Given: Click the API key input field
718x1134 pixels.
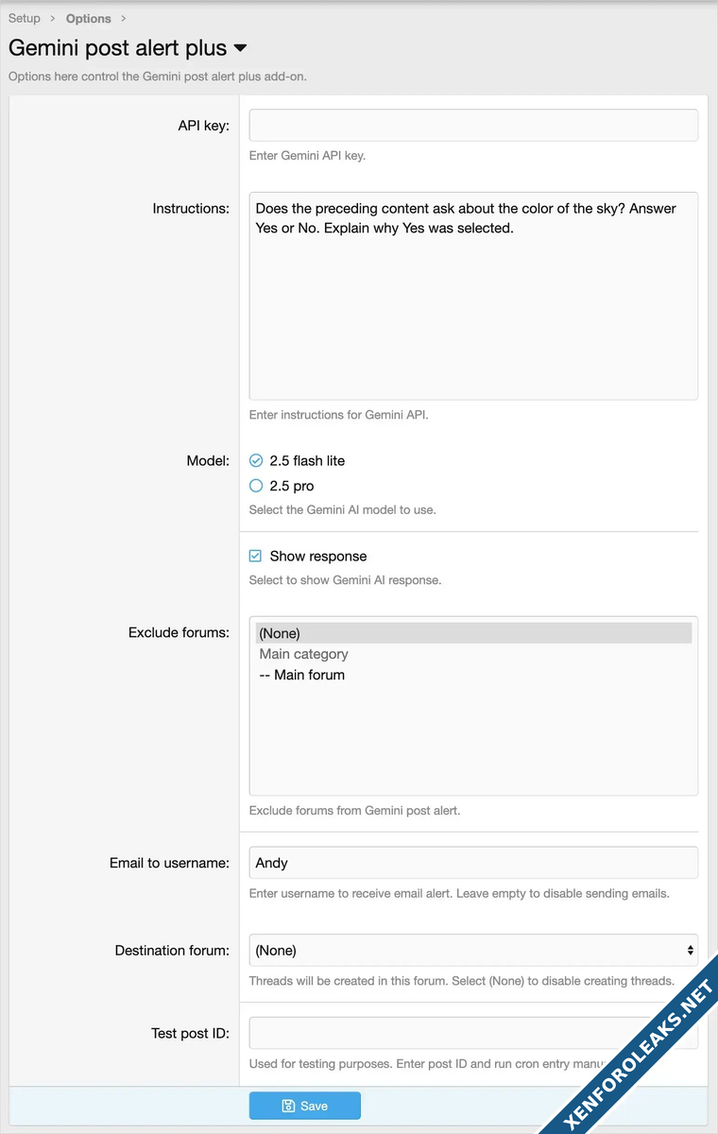Looking at the screenshot, I should [472, 126].
